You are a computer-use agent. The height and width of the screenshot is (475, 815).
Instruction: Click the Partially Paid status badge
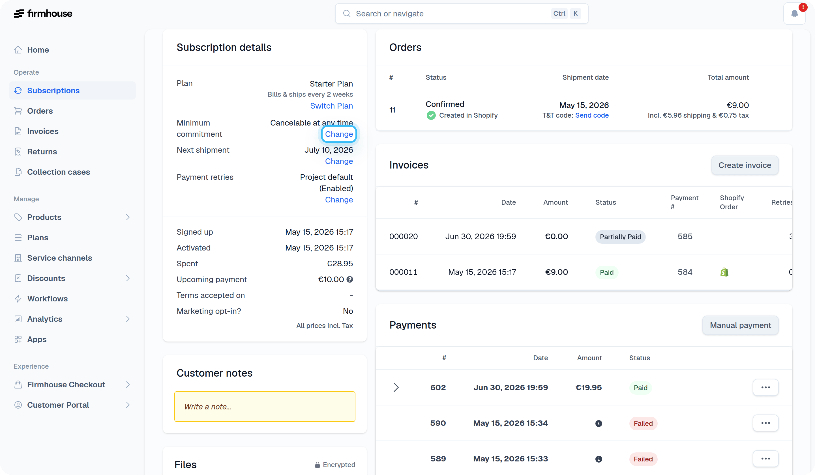point(620,237)
